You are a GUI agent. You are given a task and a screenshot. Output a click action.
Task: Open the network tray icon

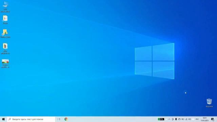pos(186,119)
